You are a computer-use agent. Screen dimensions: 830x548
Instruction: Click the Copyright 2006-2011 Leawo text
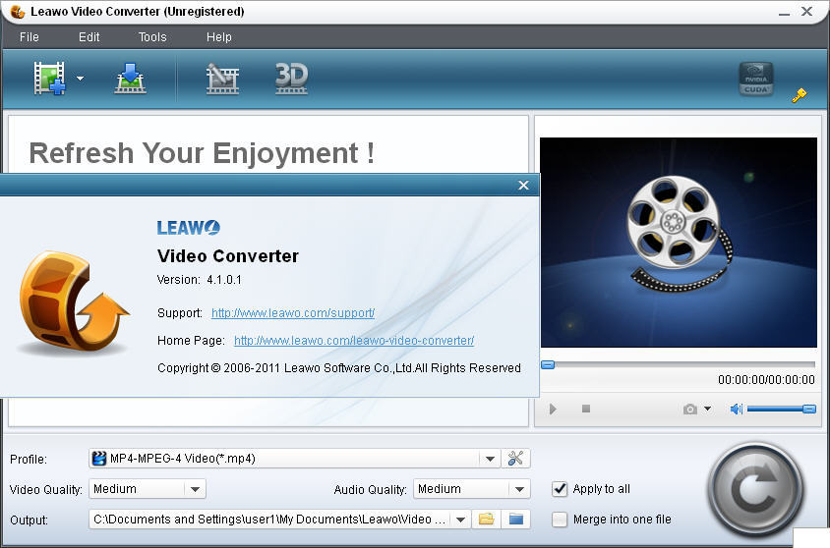[339, 368]
